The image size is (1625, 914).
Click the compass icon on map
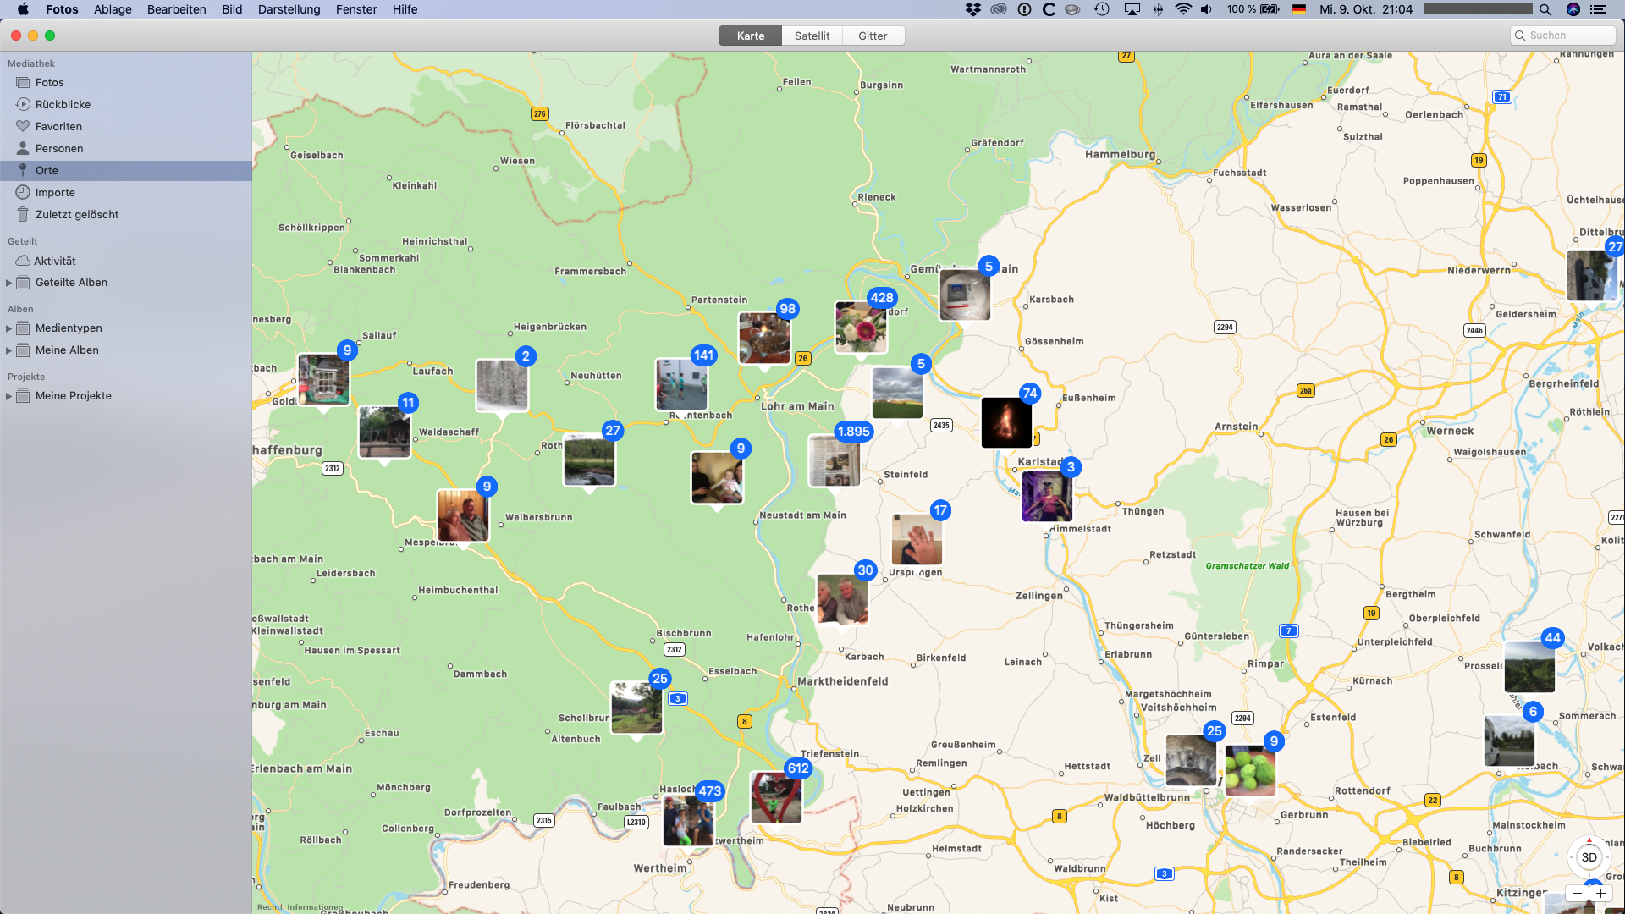point(1589,841)
